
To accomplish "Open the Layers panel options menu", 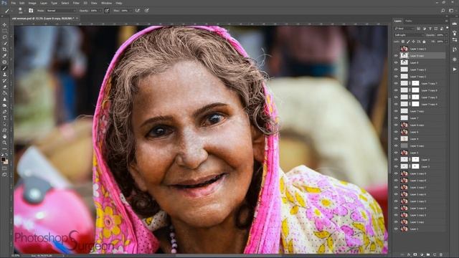I will pyautogui.click(x=446, y=21).
